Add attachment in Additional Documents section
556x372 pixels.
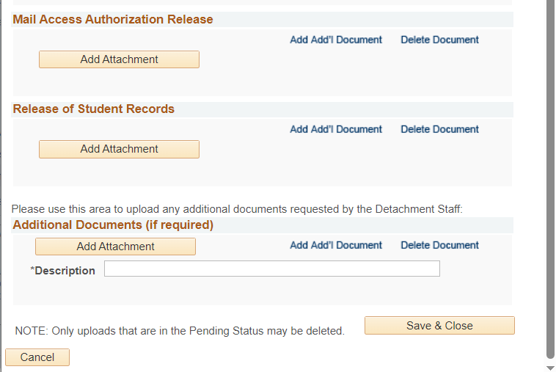click(115, 247)
